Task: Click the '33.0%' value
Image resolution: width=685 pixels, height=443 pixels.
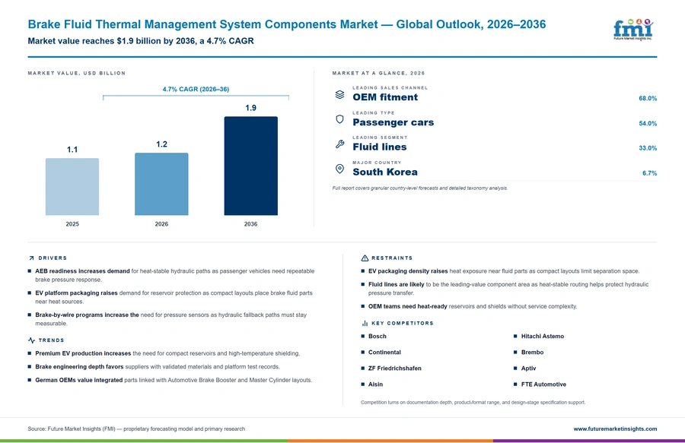Action: (648, 148)
